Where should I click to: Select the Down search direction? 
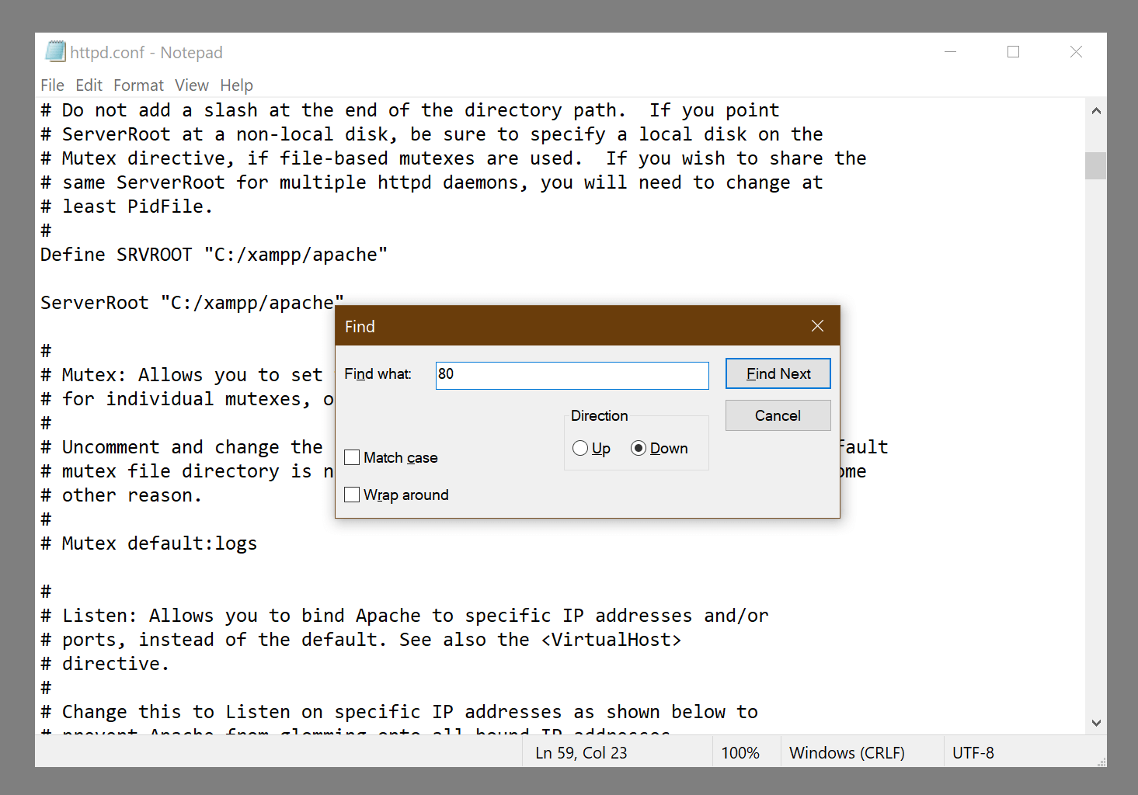click(639, 448)
